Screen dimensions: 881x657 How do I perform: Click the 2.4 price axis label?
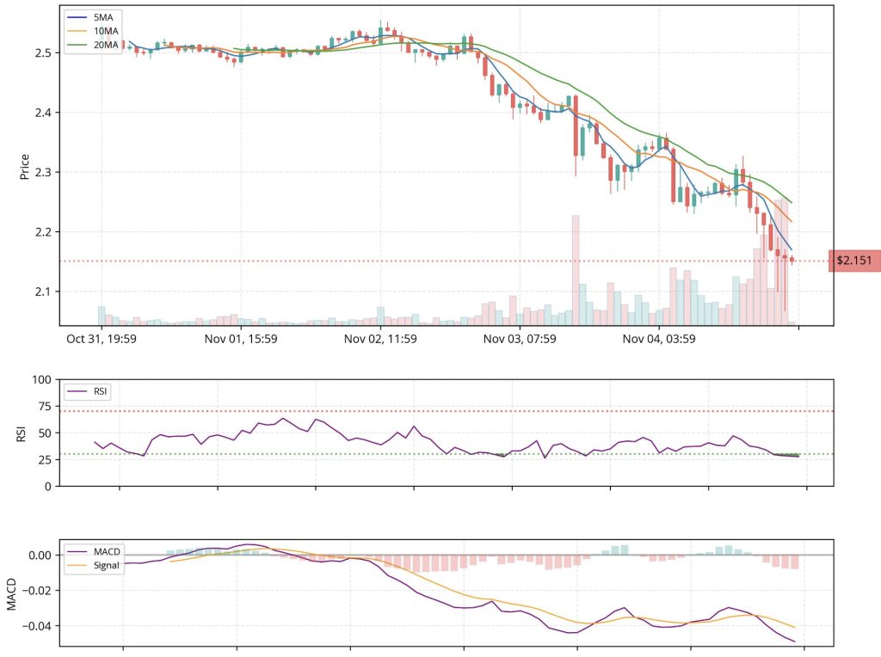tap(43, 113)
